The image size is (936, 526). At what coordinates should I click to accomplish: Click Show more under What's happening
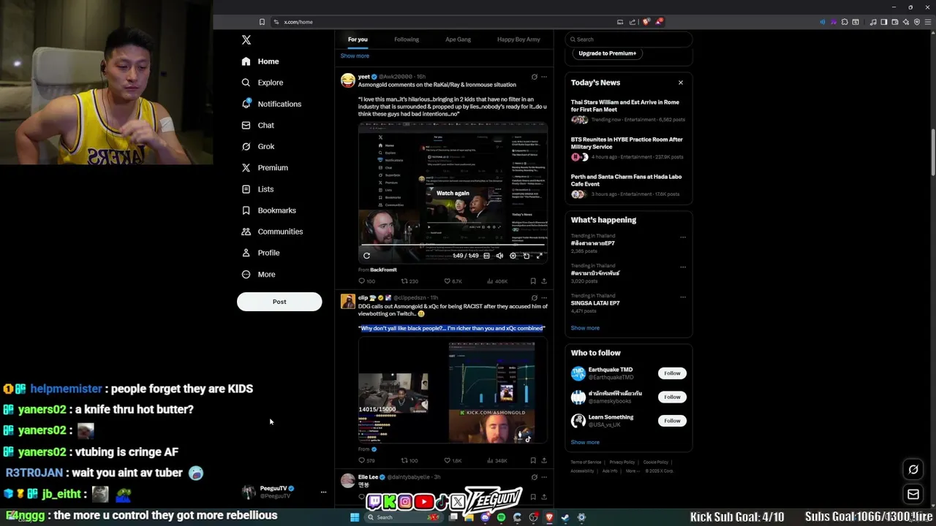(585, 328)
